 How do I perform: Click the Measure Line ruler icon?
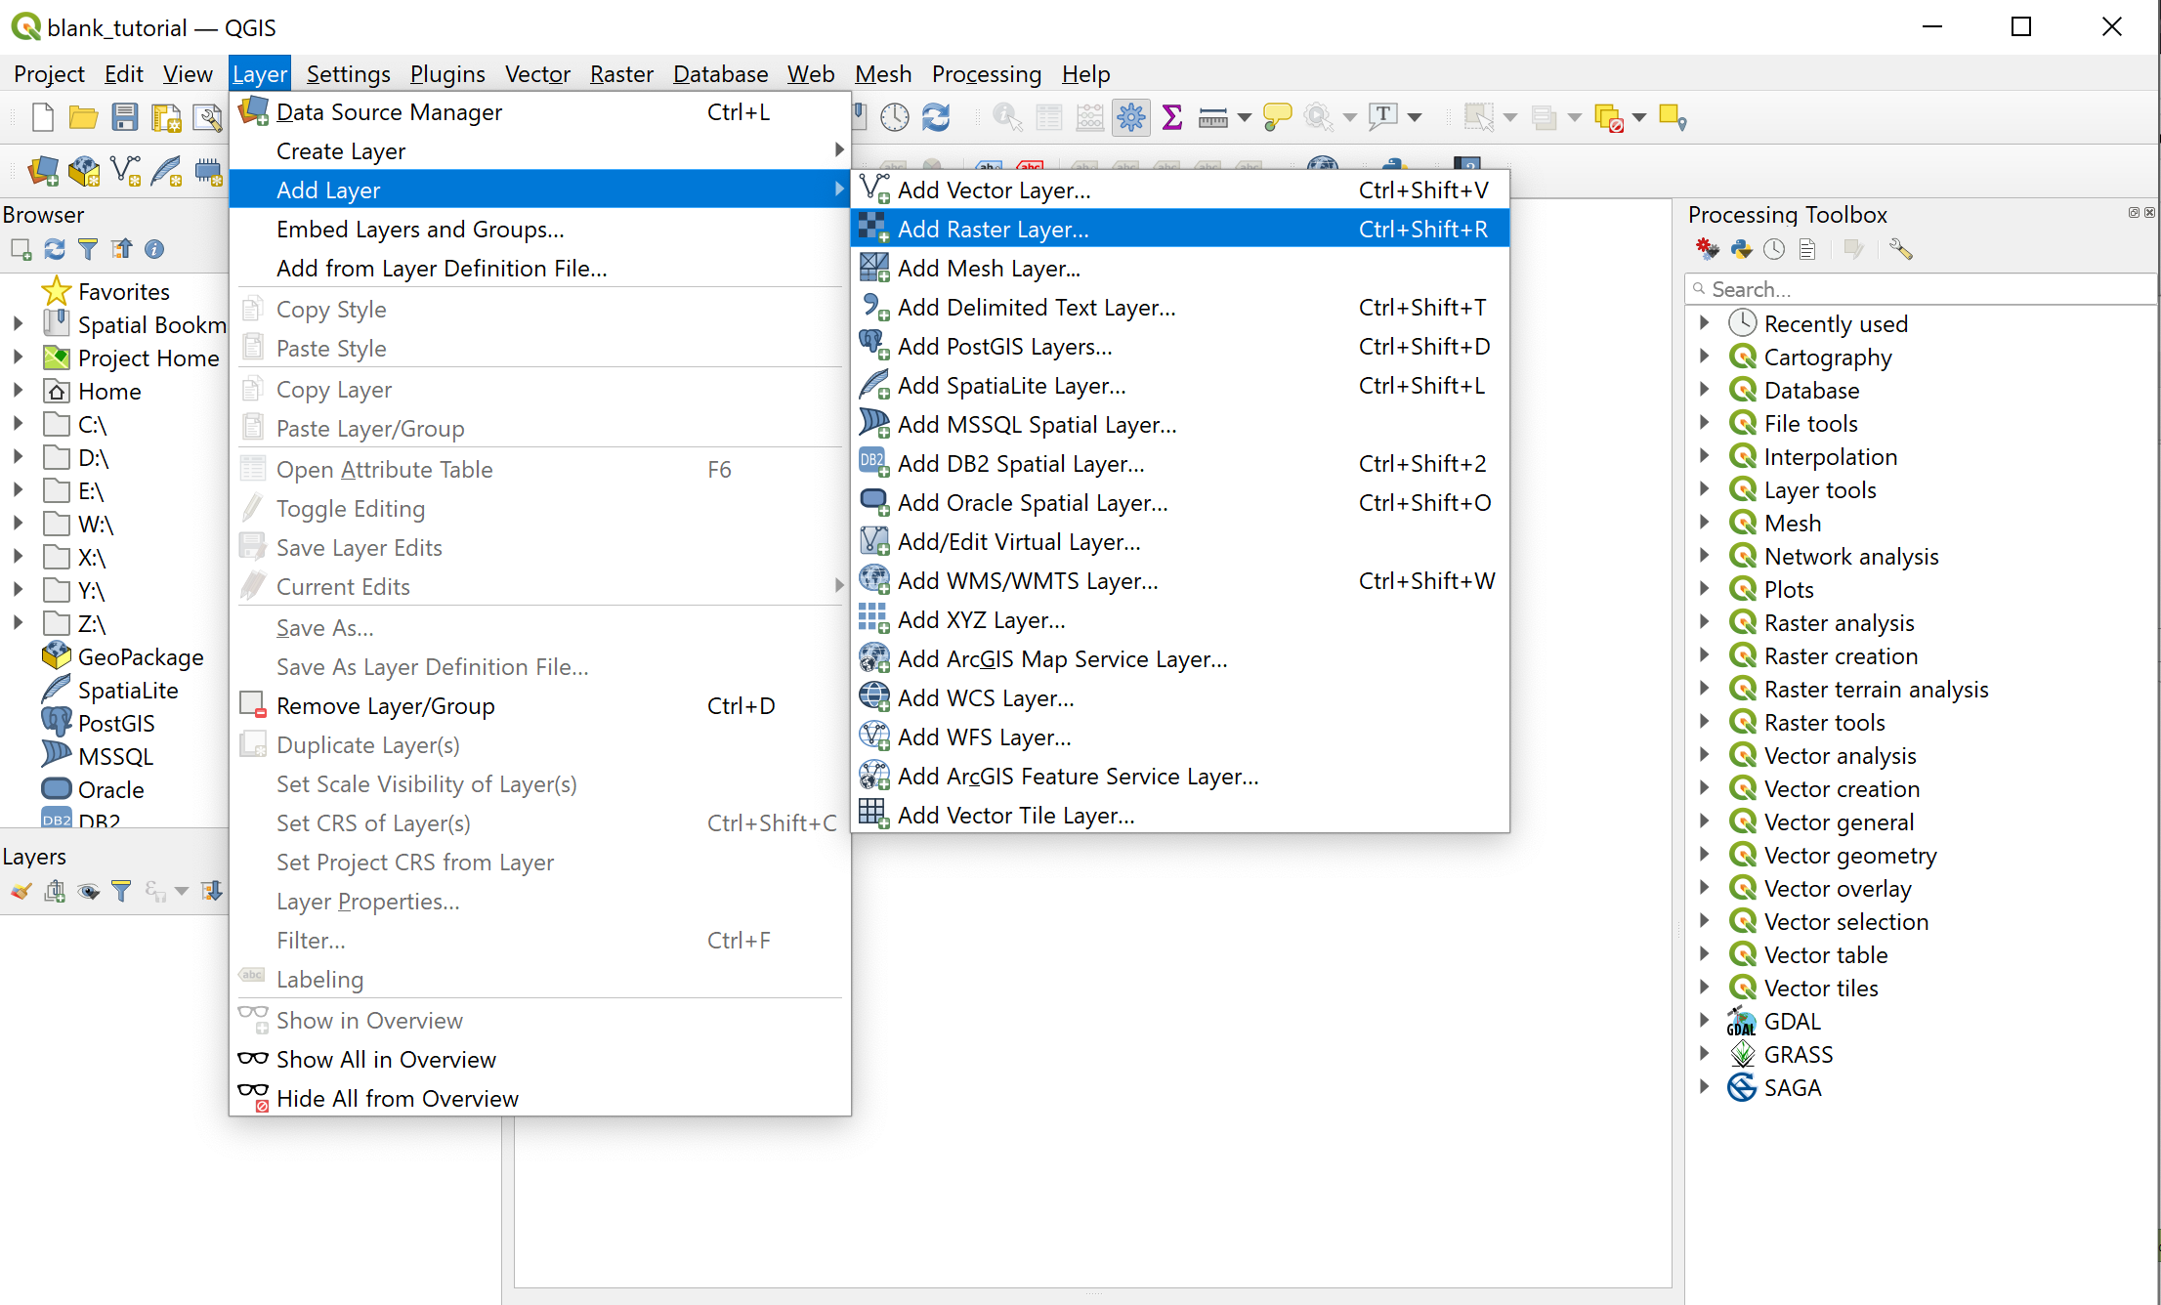(x=1212, y=118)
